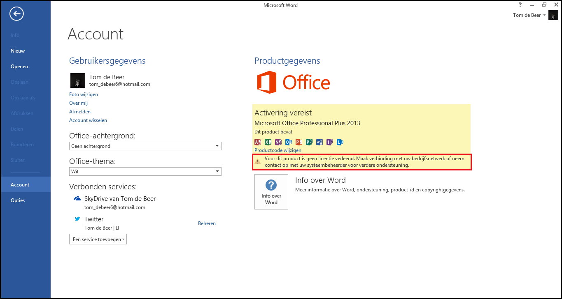
Task: Click the OneNote app icon
Action: (278, 142)
